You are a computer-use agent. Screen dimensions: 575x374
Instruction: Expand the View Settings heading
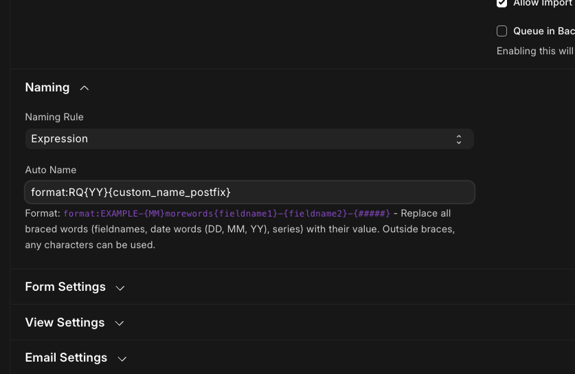point(65,322)
